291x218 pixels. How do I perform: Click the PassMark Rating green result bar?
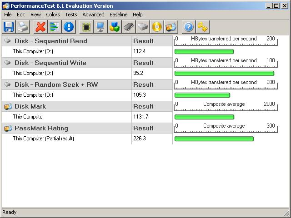click(214, 139)
